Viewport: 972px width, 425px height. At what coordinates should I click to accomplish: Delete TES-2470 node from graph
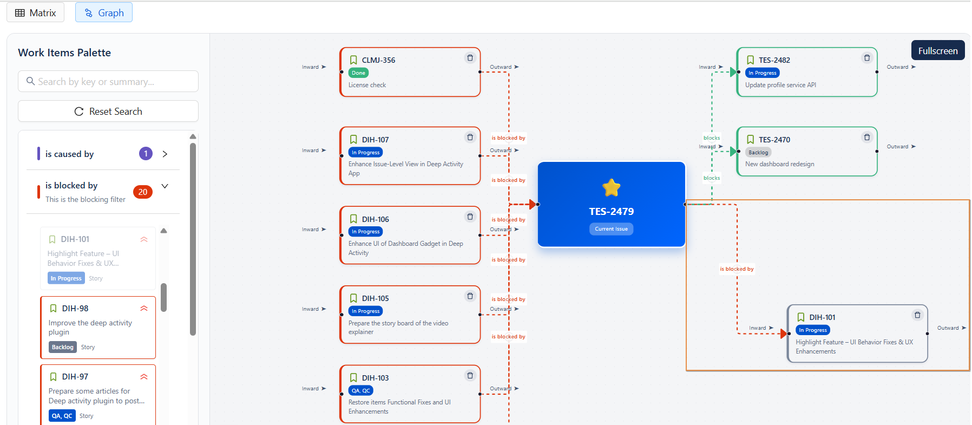pos(866,138)
